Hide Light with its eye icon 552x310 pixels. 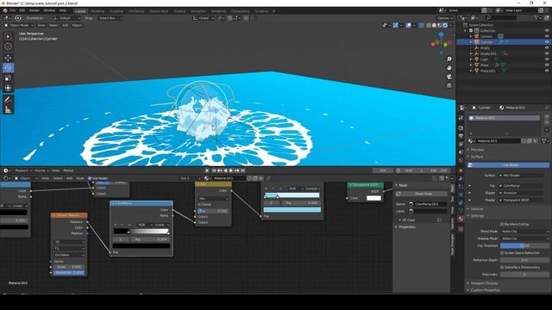tap(547, 59)
